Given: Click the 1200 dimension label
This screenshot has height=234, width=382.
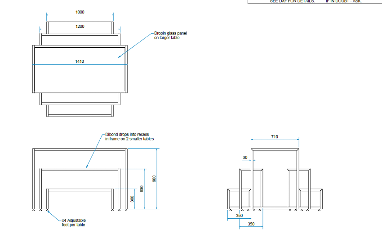Looking at the screenshot, I should pyautogui.click(x=80, y=26).
